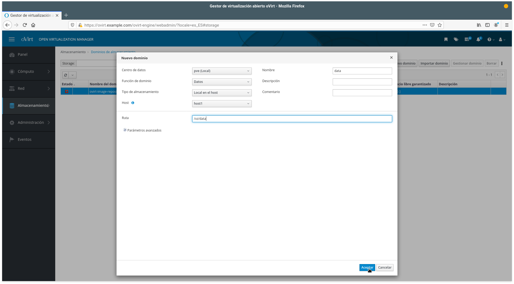Open the Centro de datos dropdown
The height and width of the screenshot is (284, 514).
click(222, 71)
